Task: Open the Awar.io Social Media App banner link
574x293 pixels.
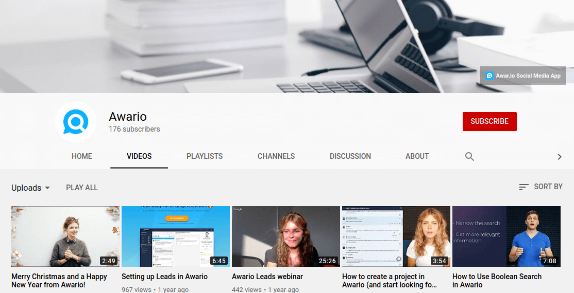Action: 523,76
